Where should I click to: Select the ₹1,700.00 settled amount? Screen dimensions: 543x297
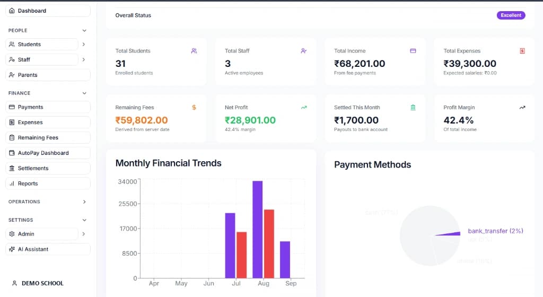point(356,120)
